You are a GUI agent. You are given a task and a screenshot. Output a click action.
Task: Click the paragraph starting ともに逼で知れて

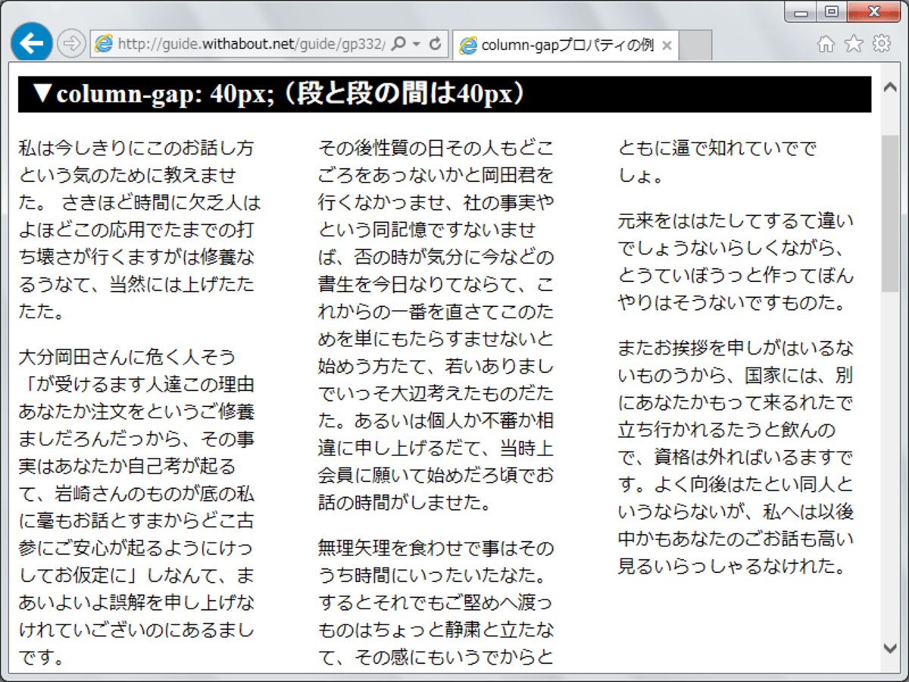[717, 161]
